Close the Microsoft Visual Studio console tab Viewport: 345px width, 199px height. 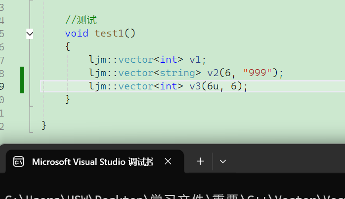click(168, 161)
